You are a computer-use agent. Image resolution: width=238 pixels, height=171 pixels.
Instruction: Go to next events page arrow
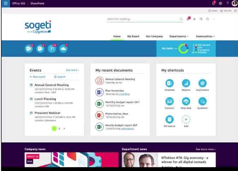[64, 129]
